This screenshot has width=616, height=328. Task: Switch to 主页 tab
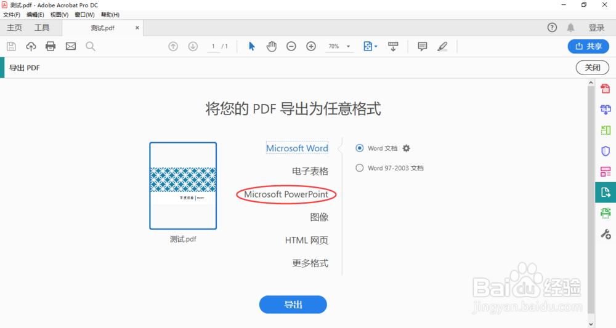click(15, 28)
